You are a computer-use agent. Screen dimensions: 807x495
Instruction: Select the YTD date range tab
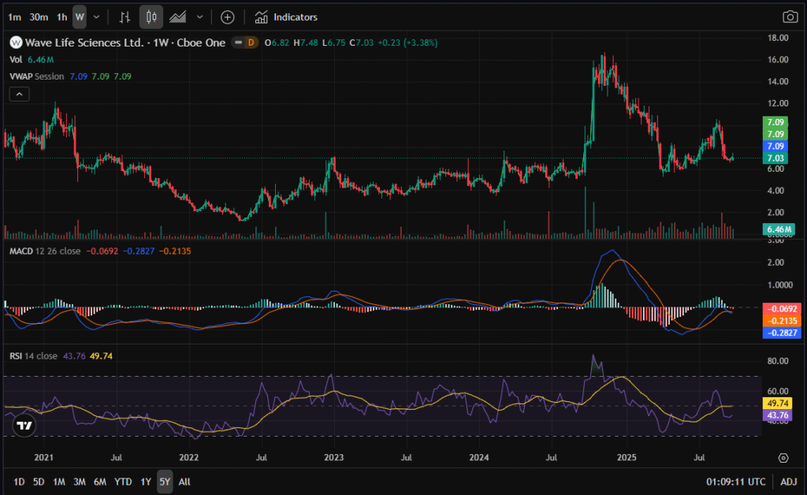click(x=123, y=482)
